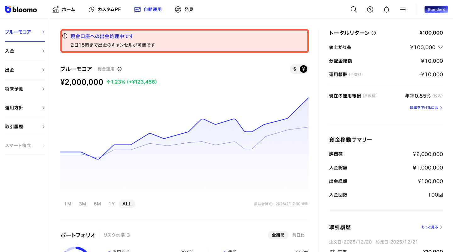Open the 料率を下げるには link
Viewport: 453px width, 252px height.
(x=426, y=108)
